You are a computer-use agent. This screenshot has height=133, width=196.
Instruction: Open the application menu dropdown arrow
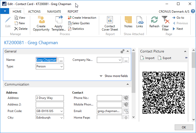(5, 11)
